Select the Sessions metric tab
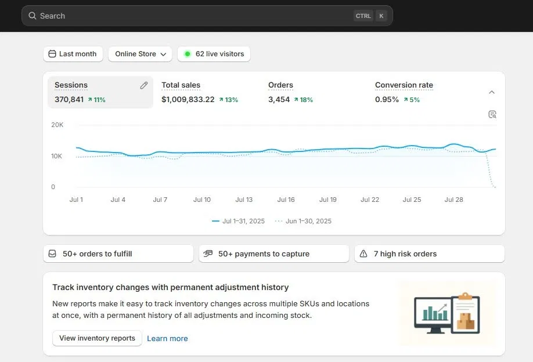This screenshot has width=533, height=362. coord(100,92)
